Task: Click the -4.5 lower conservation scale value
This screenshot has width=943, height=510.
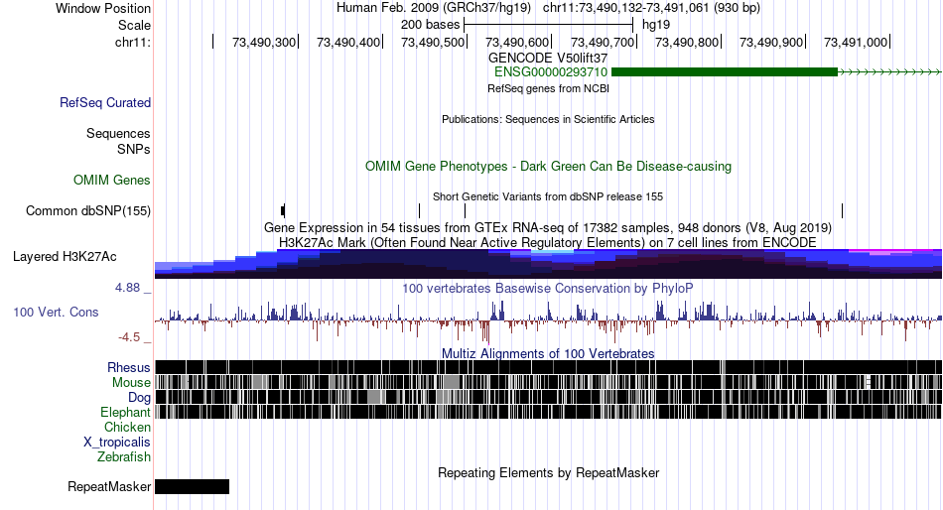Action: coord(129,337)
